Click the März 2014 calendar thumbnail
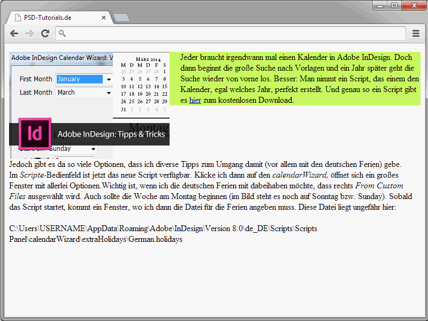 click(141, 85)
